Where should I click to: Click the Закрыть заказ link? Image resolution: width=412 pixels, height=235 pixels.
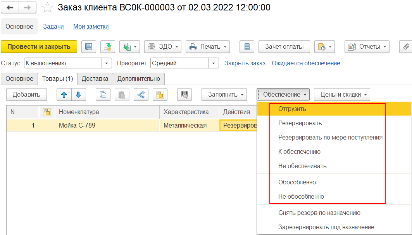point(245,63)
